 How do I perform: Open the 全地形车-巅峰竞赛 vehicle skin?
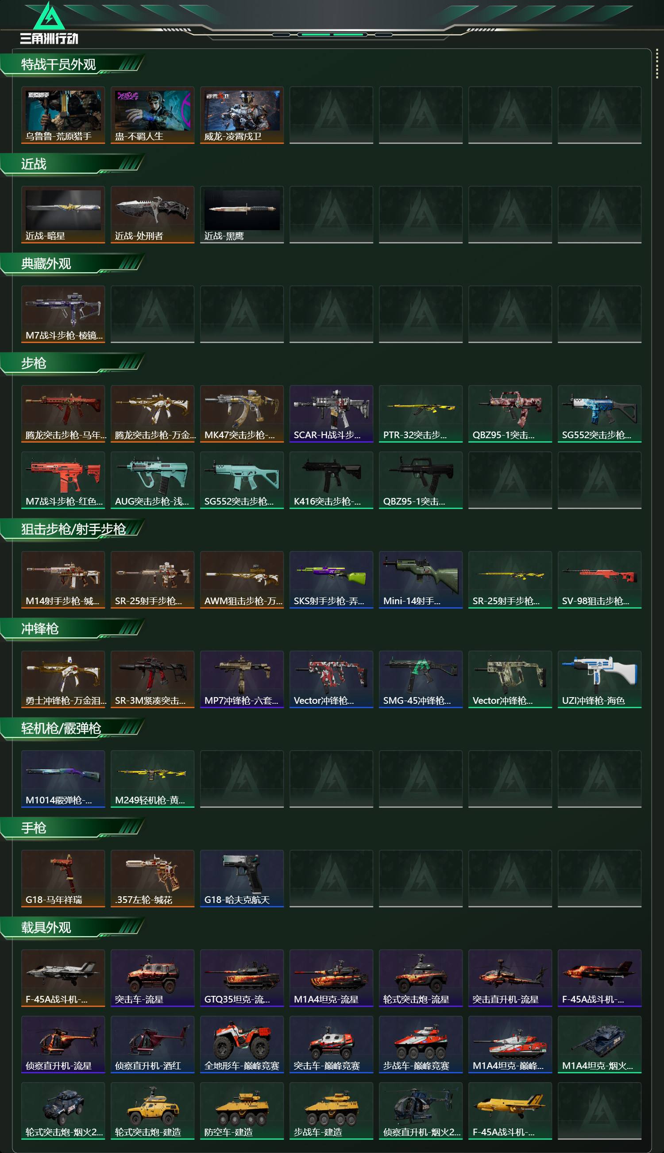[242, 1045]
